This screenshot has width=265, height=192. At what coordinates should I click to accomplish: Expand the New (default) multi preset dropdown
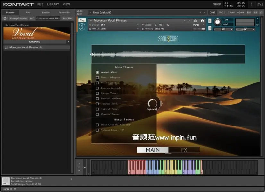(x=90, y=12)
